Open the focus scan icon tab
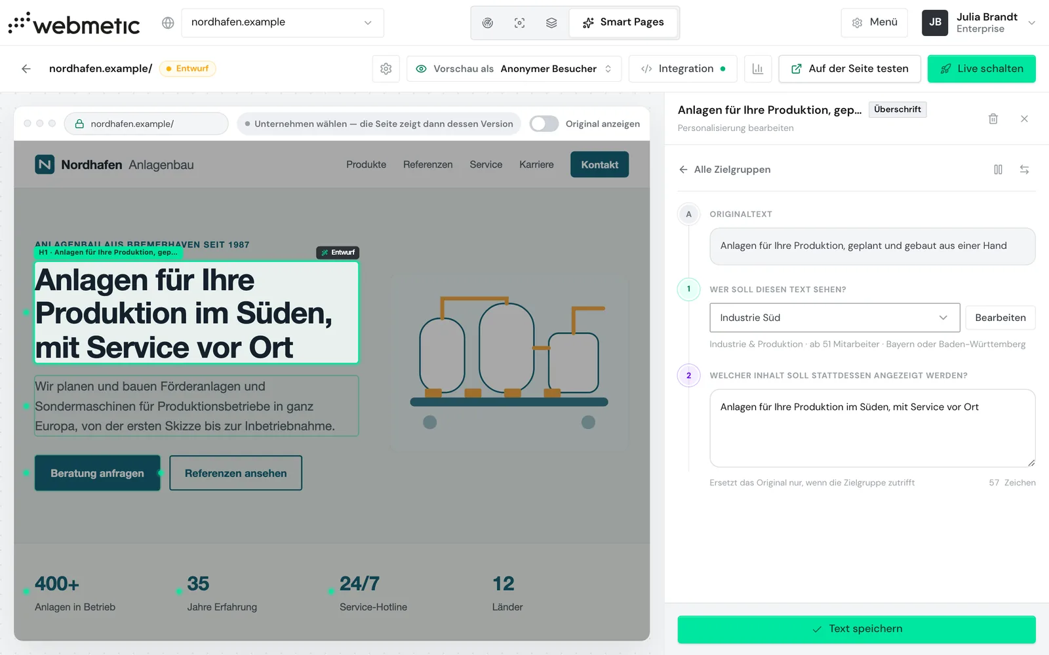The image size is (1049, 655). point(519,23)
